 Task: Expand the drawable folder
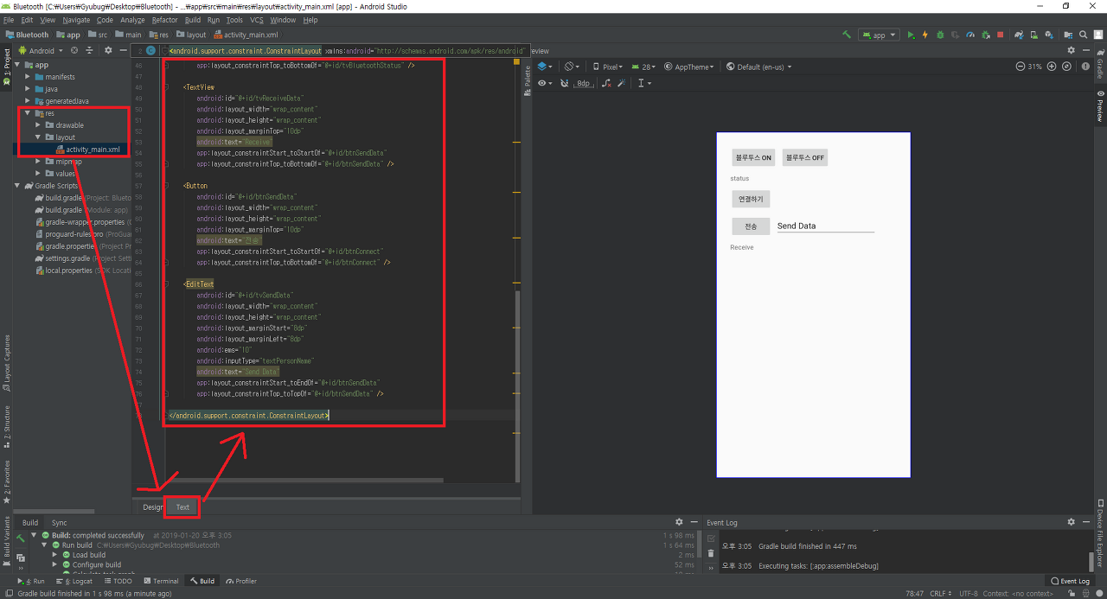click(39, 125)
